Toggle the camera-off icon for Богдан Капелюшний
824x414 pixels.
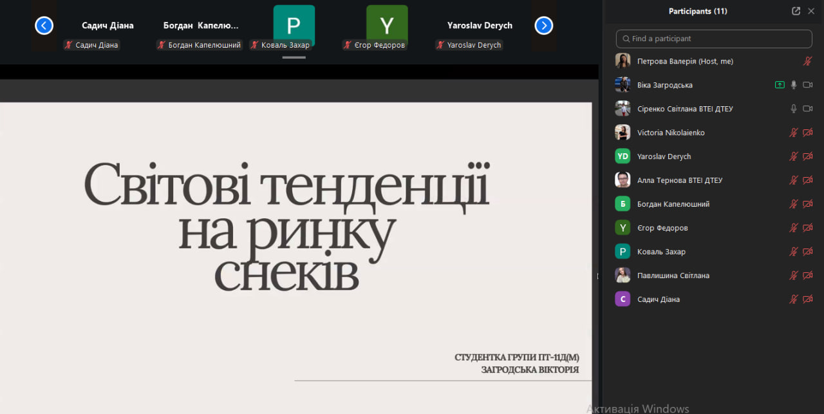(x=808, y=204)
